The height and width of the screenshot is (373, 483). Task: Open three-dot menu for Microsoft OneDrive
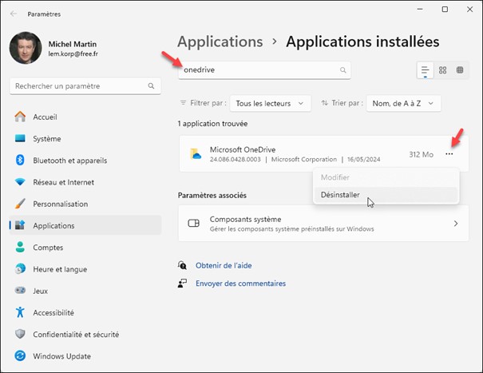450,154
